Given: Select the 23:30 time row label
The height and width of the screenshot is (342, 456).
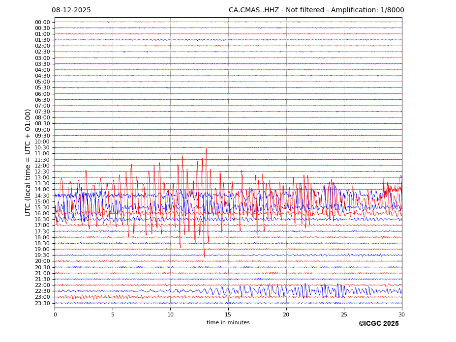Looking at the screenshot, I should (x=42, y=303).
